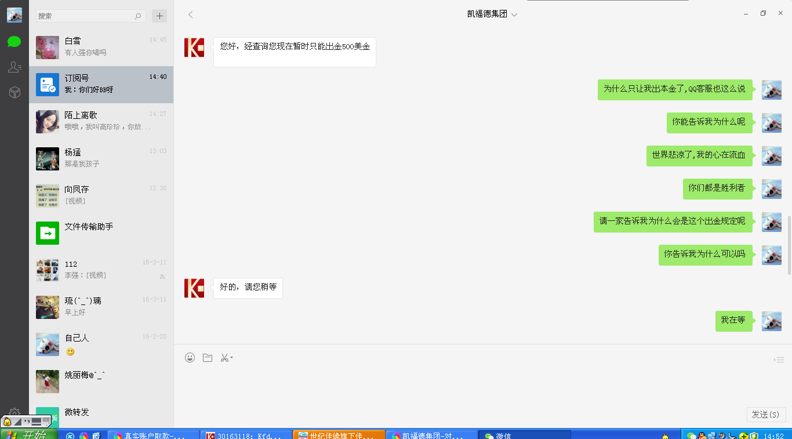This screenshot has height=439, width=792.
Task: Click the muted bell on 112 chat
Action: click(162, 277)
